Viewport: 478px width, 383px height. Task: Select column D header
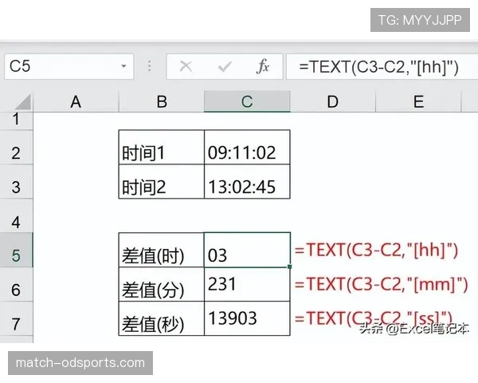coord(332,101)
